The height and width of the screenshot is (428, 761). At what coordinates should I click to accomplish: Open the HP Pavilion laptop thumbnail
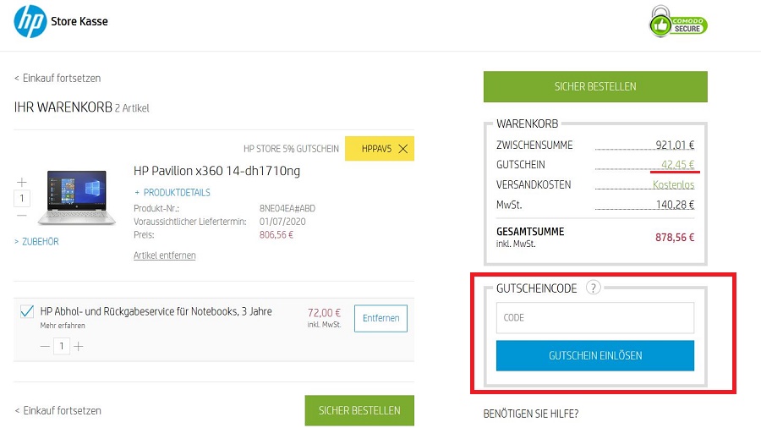(x=77, y=197)
